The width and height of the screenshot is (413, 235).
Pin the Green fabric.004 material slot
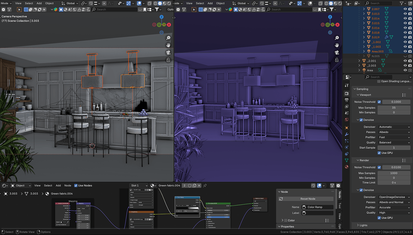[205, 186]
